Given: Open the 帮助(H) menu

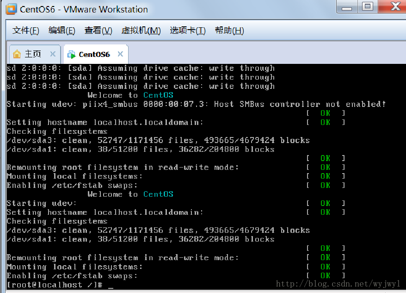Looking at the screenshot, I should coord(229,31).
